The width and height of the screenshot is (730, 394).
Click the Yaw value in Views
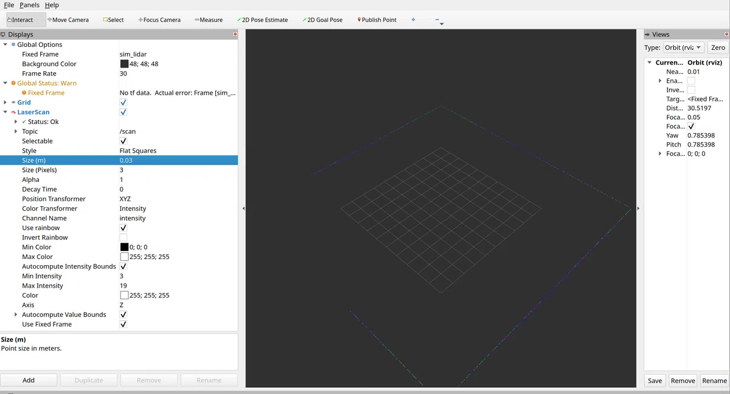pyautogui.click(x=701, y=136)
